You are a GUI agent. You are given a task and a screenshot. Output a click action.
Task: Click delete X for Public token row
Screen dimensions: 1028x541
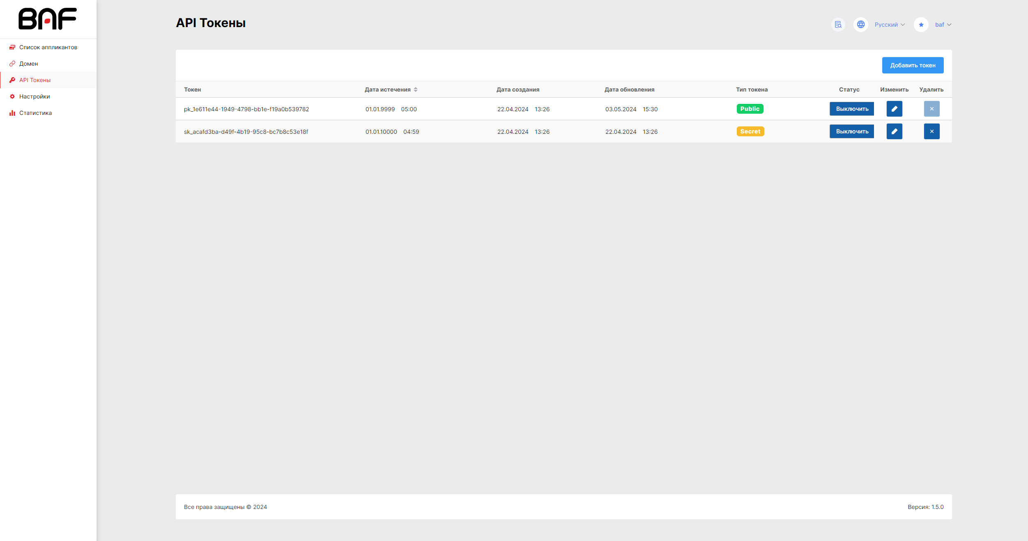point(931,109)
